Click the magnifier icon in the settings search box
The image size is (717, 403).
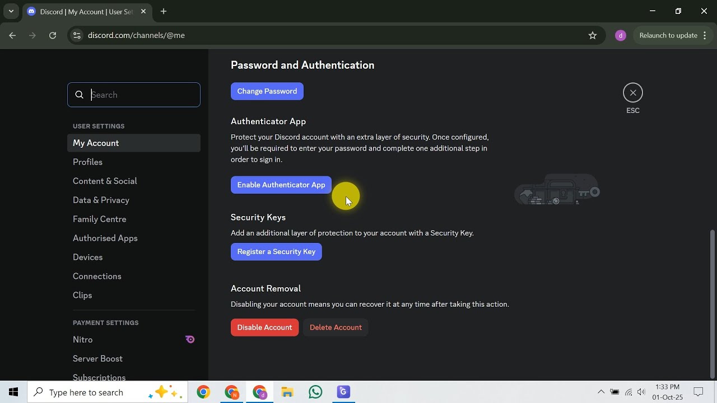click(80, 95)
